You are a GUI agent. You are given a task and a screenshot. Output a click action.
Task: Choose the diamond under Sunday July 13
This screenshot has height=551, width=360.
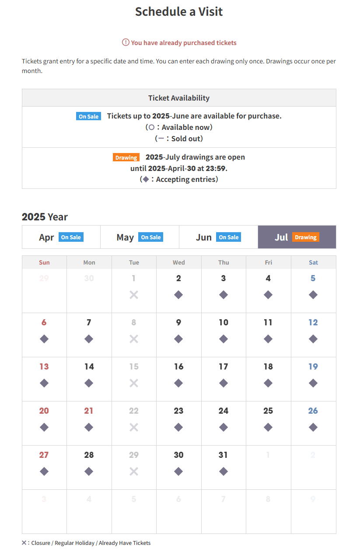44,383
